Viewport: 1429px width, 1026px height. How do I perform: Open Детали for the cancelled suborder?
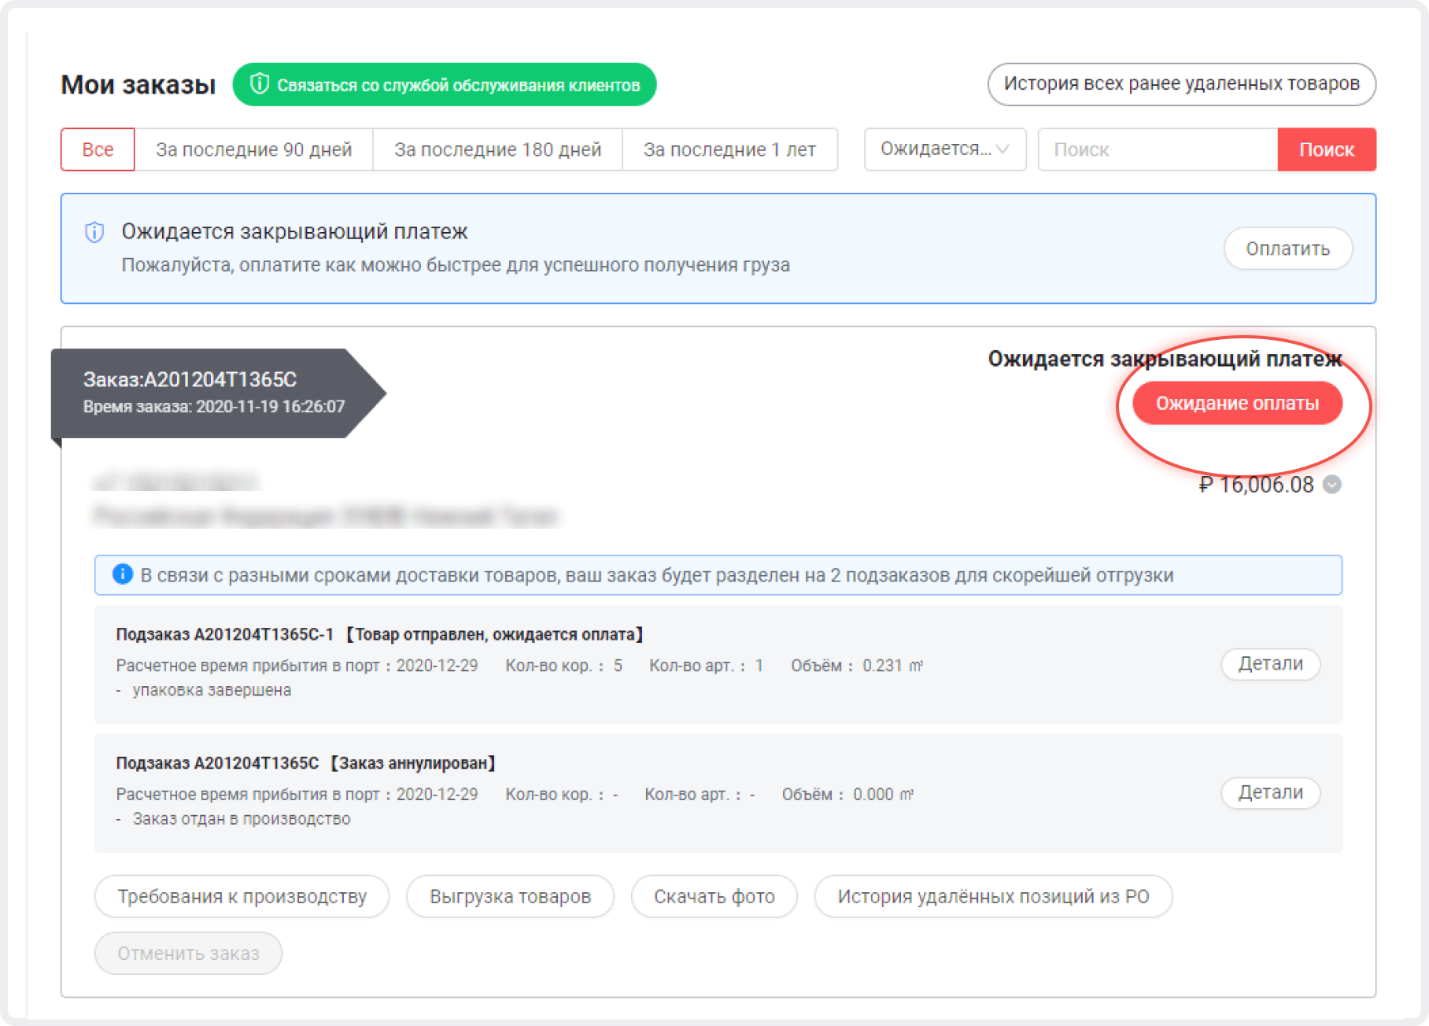pos(1270,792)
